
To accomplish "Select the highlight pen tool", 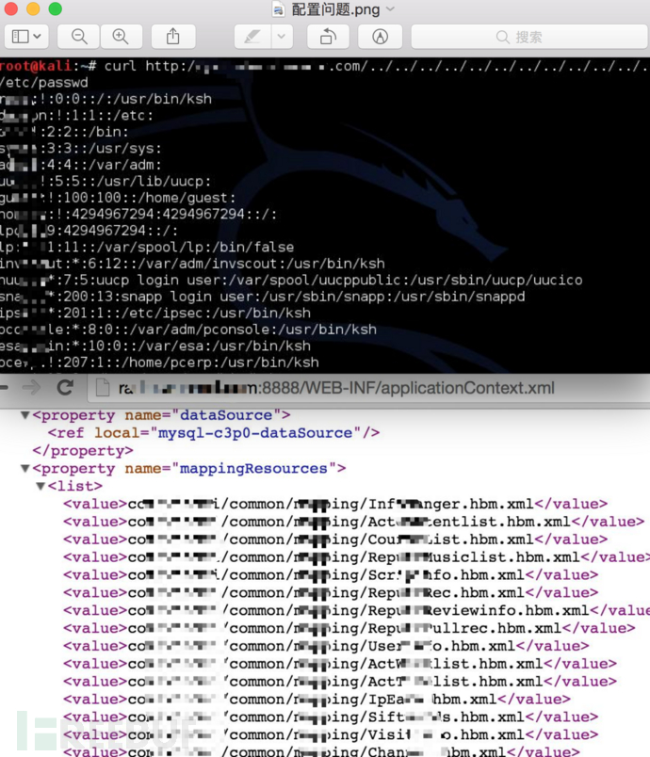I will pos(252,37).
